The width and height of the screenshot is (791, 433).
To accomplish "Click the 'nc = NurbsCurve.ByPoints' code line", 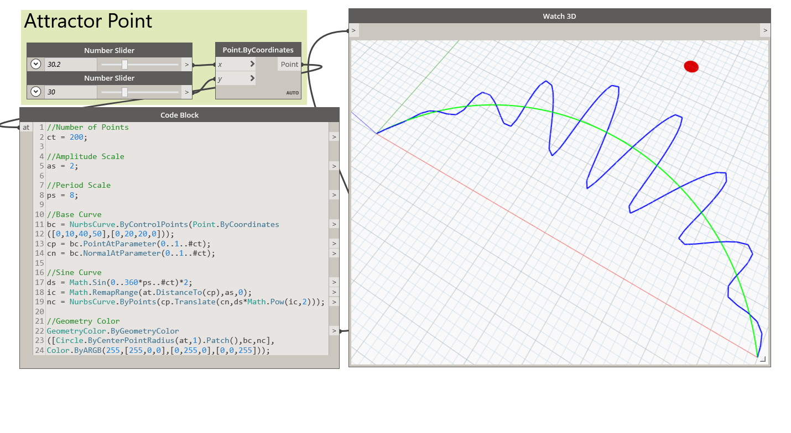I will (x=186, y=302).
